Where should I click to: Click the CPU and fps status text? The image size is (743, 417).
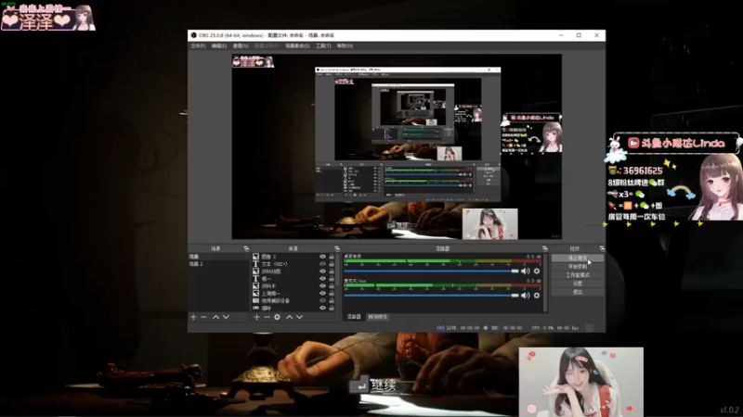pyautogui.click(x=554, y=328)
